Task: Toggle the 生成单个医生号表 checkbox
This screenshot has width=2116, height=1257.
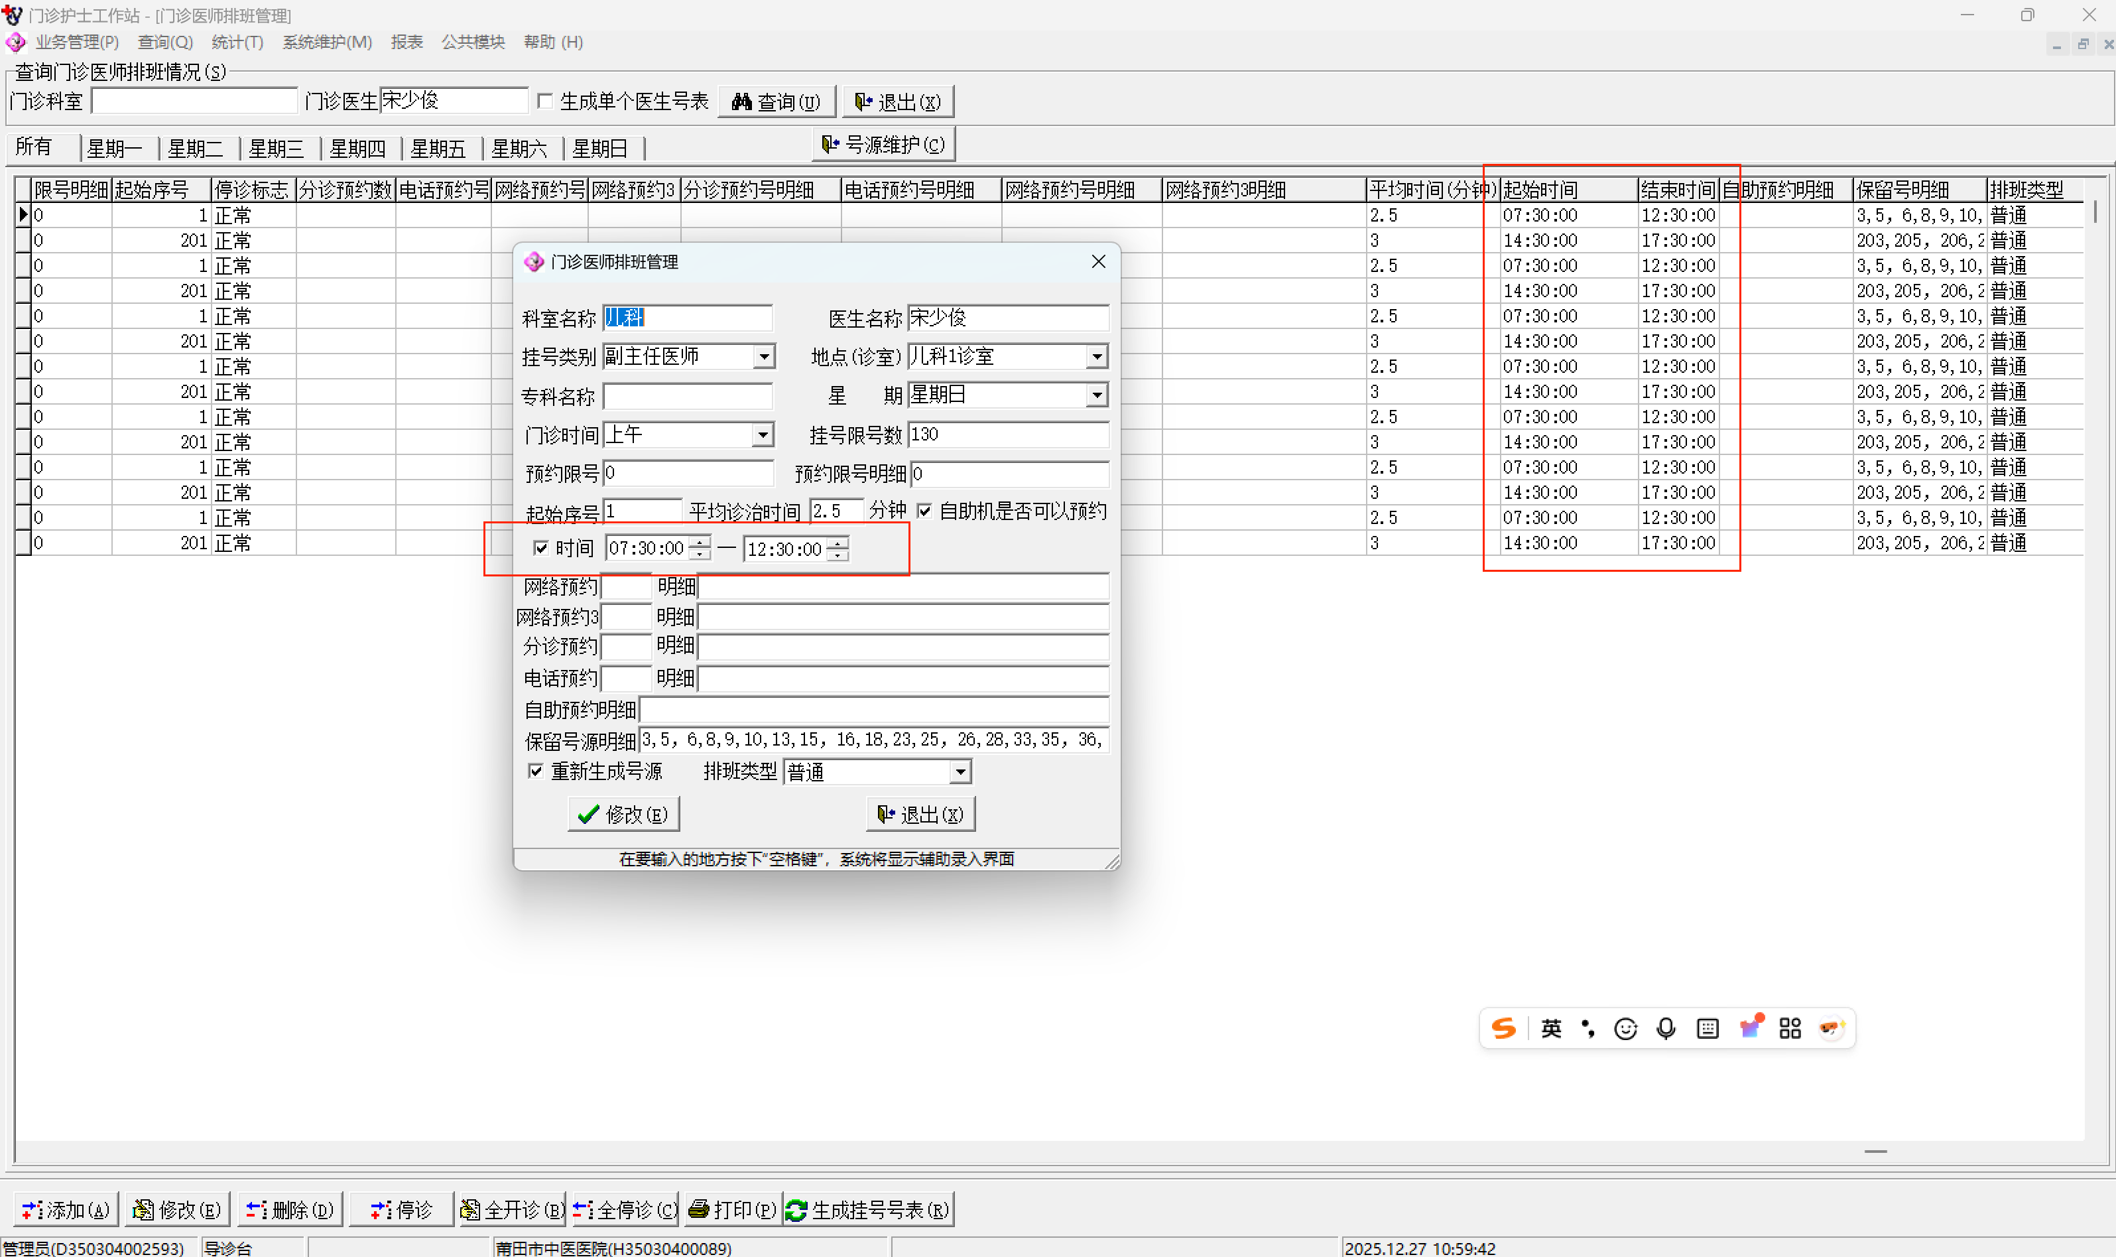Action: [x=546, y=101]
